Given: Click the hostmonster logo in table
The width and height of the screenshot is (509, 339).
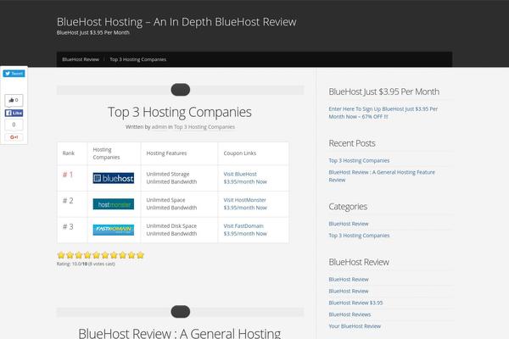Looking at the screenshot, I should (x=114, y=204).
